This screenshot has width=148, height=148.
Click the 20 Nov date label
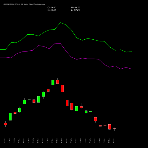click(x=24, y=141)
